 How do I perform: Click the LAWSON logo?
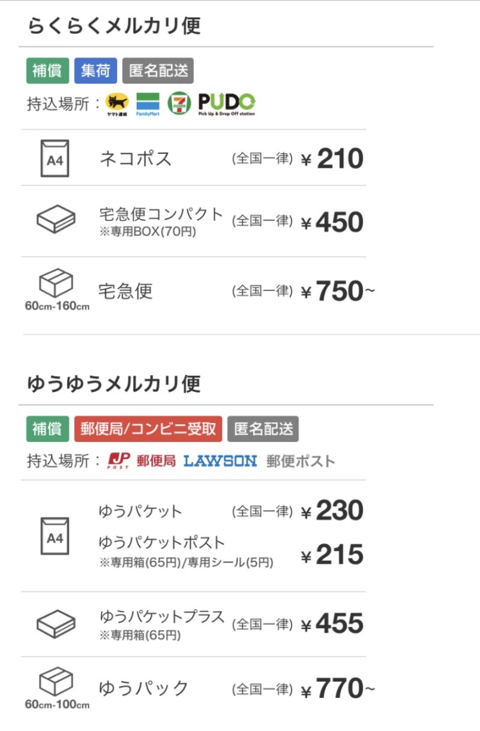220,461
